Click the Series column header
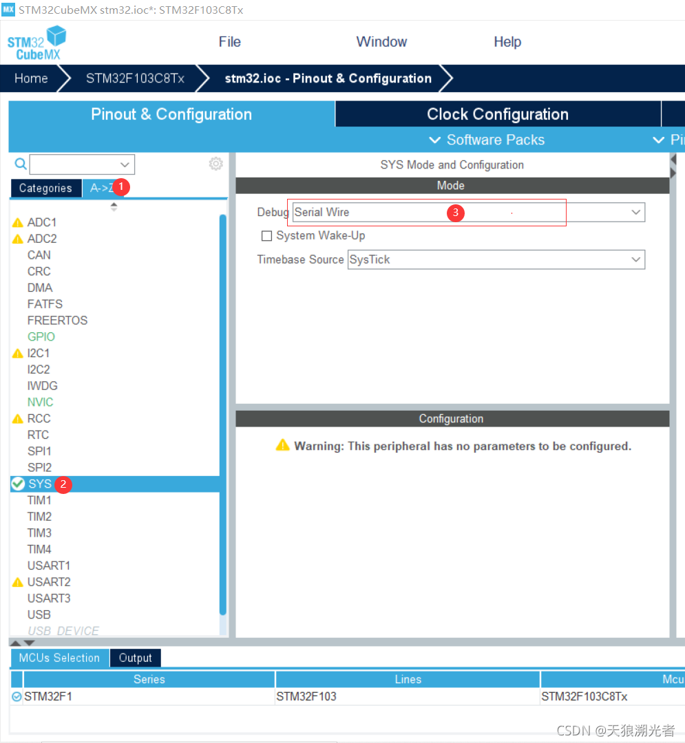This screenshot has width=685, height=743. coord(149,679)
